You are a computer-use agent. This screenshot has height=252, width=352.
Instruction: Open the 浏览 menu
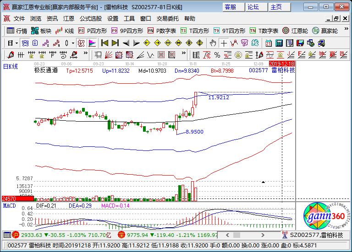tap(36, 19)
